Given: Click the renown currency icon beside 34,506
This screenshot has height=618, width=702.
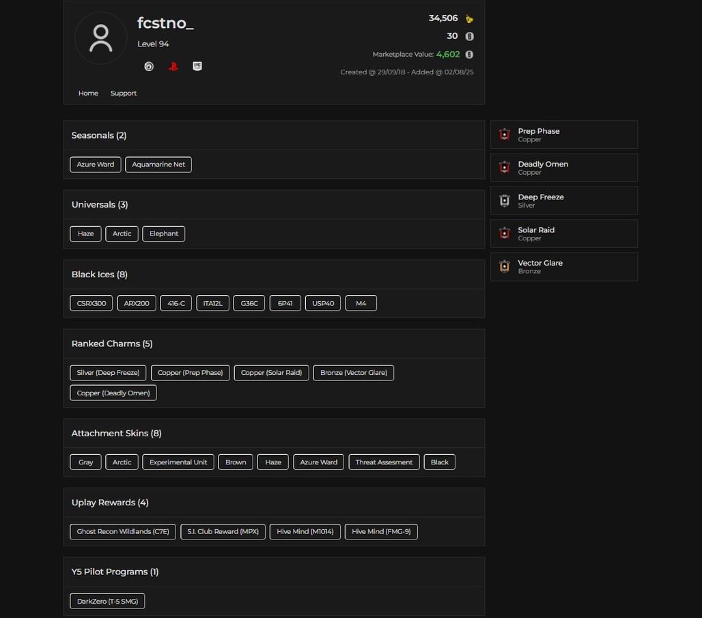Looking at the screenshot, I should tap(469, 19).
